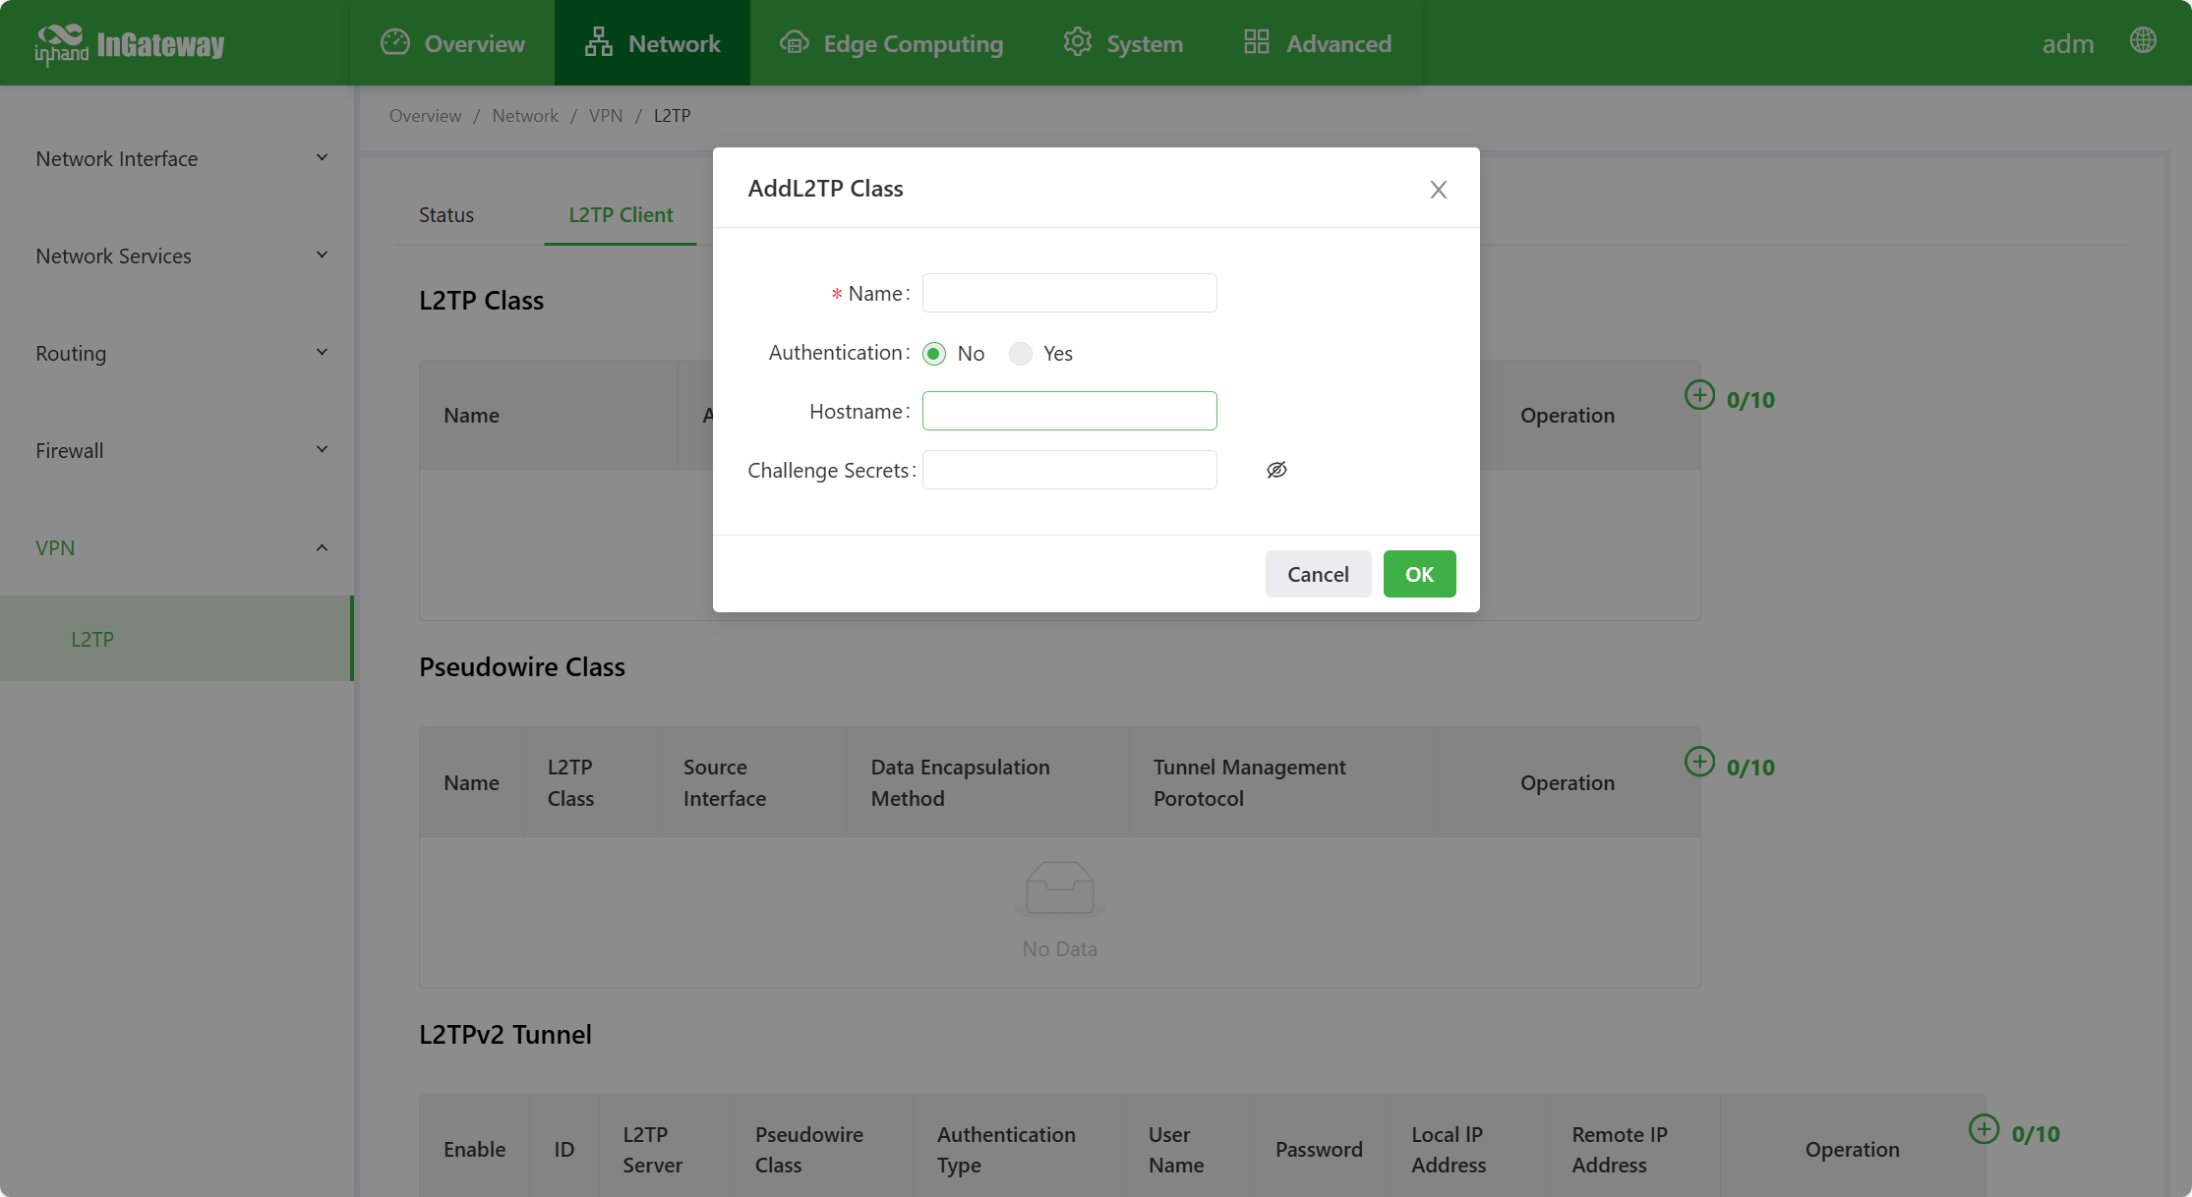Image resolution: width=2192 pixels, height=1197 pixels.
Task: Click the globe language icon
Action: click(x=2143, y=41)
